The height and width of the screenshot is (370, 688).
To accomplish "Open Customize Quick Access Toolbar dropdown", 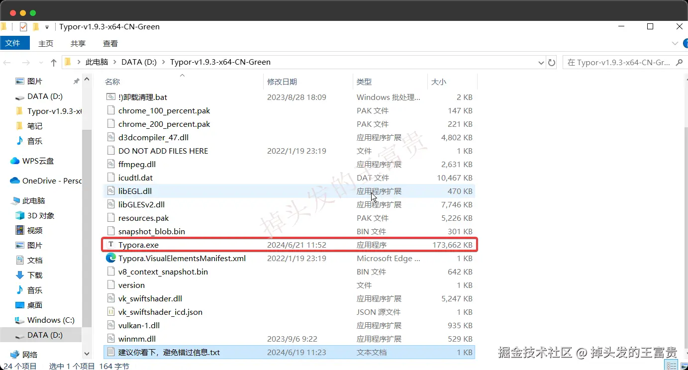I will coord(47,27).
